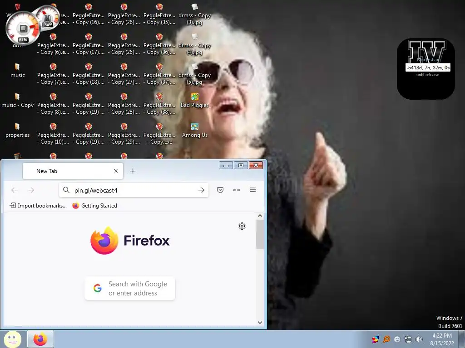
Task: Click the address bar magnifier search icon
Action: [x=66, y=190]
